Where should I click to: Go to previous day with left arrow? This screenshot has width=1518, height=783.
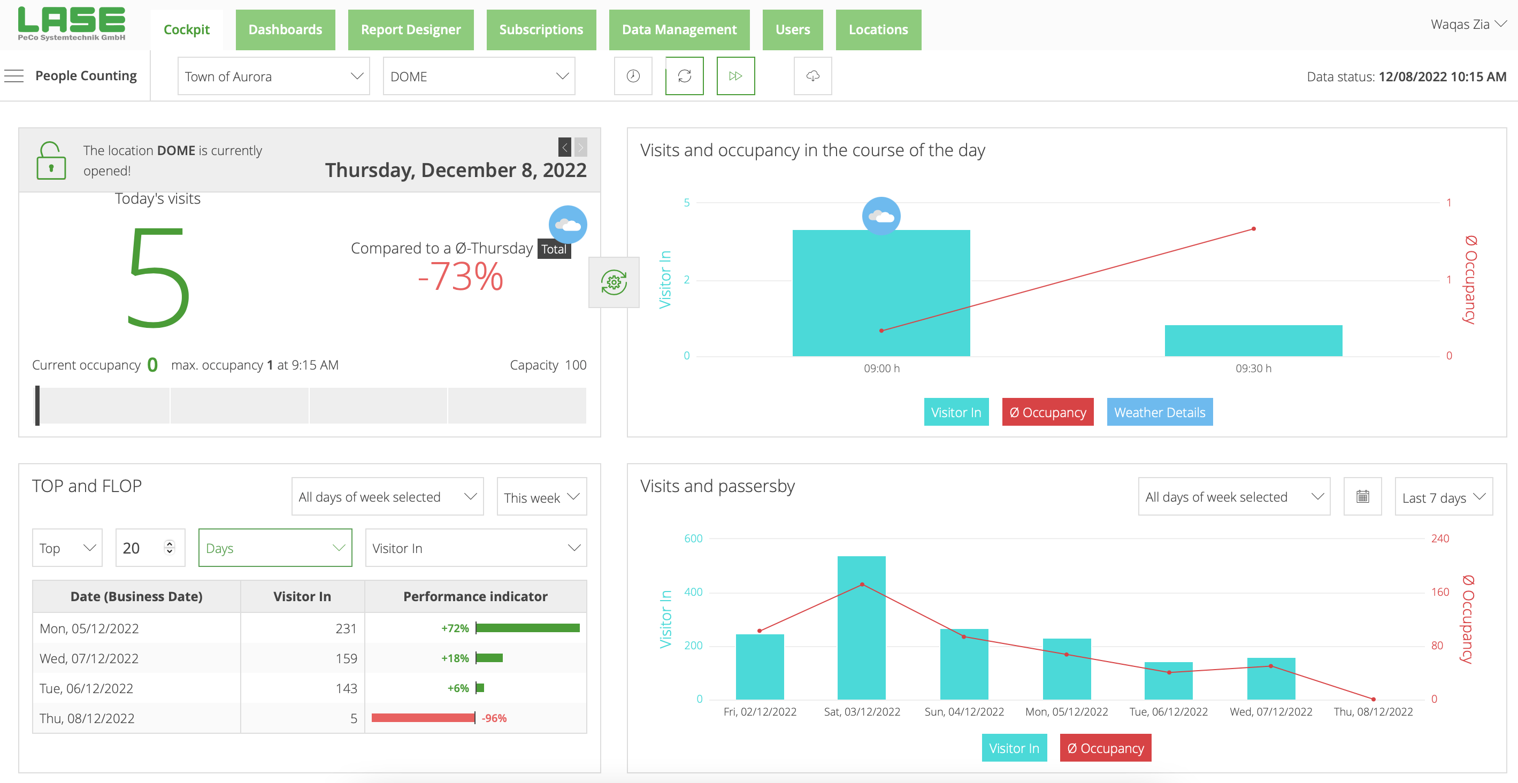click(564, 147)
